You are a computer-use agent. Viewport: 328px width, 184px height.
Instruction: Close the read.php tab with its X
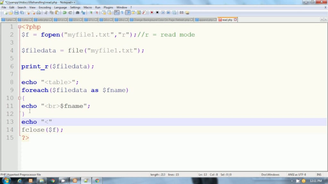tap(235, 19)
